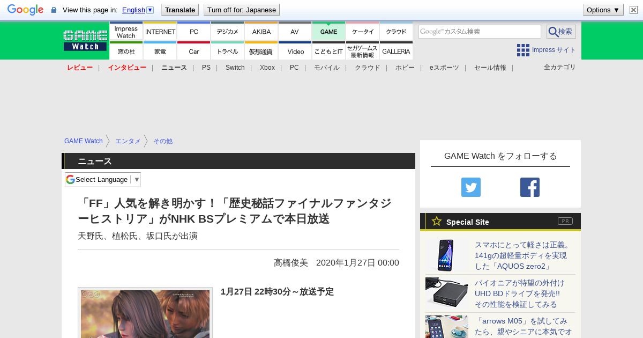
Task: Click the Translate button
Action: [x=180, y=10]
